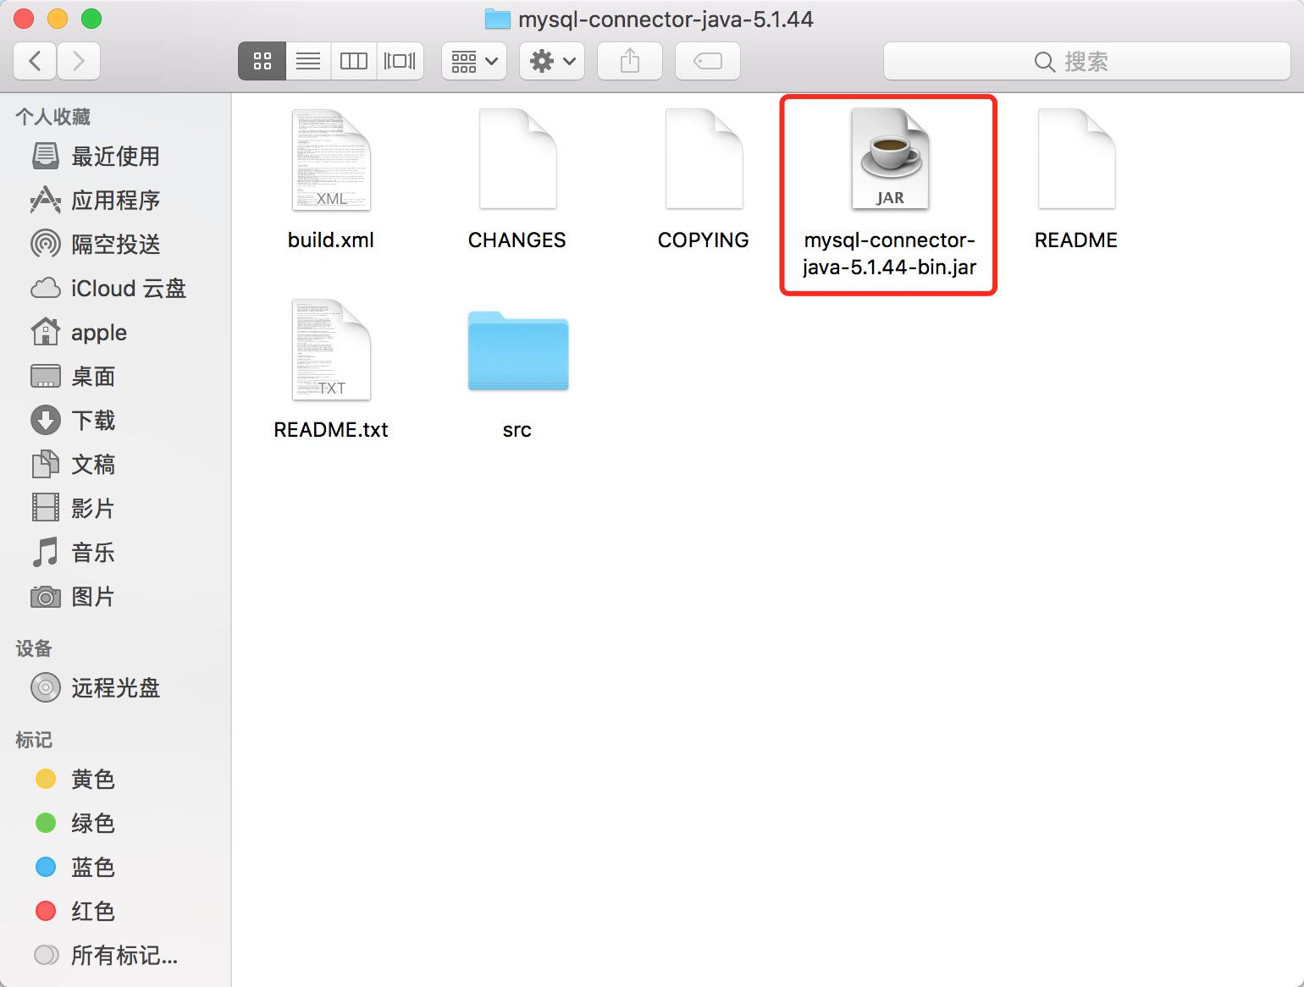The height and width of the screenshot is (987, 1304).
Task: Select the README.txt file icon
Action: (331, 349)
